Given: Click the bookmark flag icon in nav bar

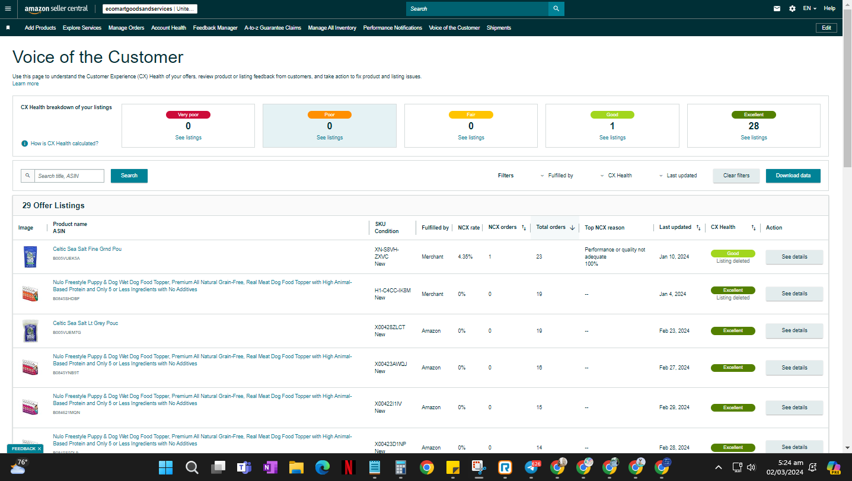Looking at the screenshot, I should 8,28.
